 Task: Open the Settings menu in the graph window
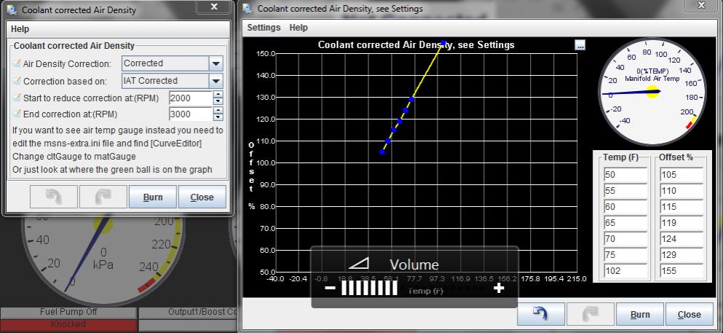(x=264, y=28)
